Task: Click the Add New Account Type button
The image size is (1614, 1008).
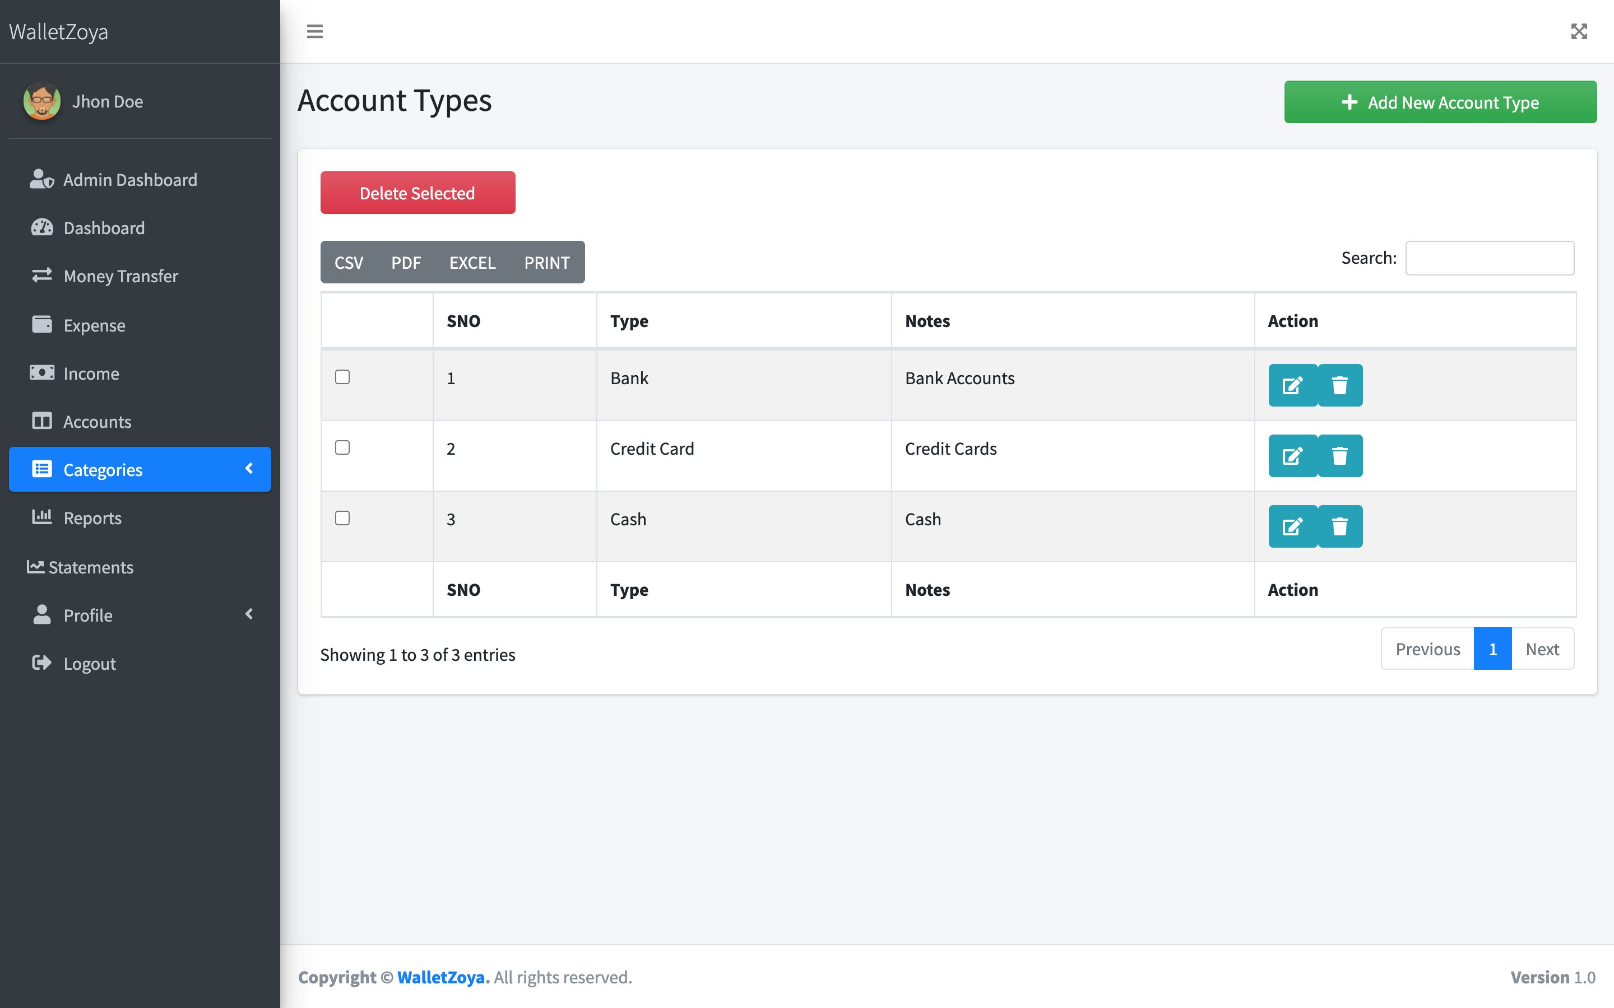Action: coord(1440,102)
